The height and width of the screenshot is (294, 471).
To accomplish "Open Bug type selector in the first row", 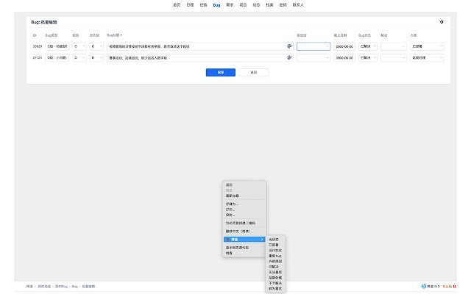I will point(57,46).
